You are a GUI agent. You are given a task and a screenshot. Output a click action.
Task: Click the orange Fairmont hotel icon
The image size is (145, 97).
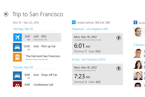point(17,57)
